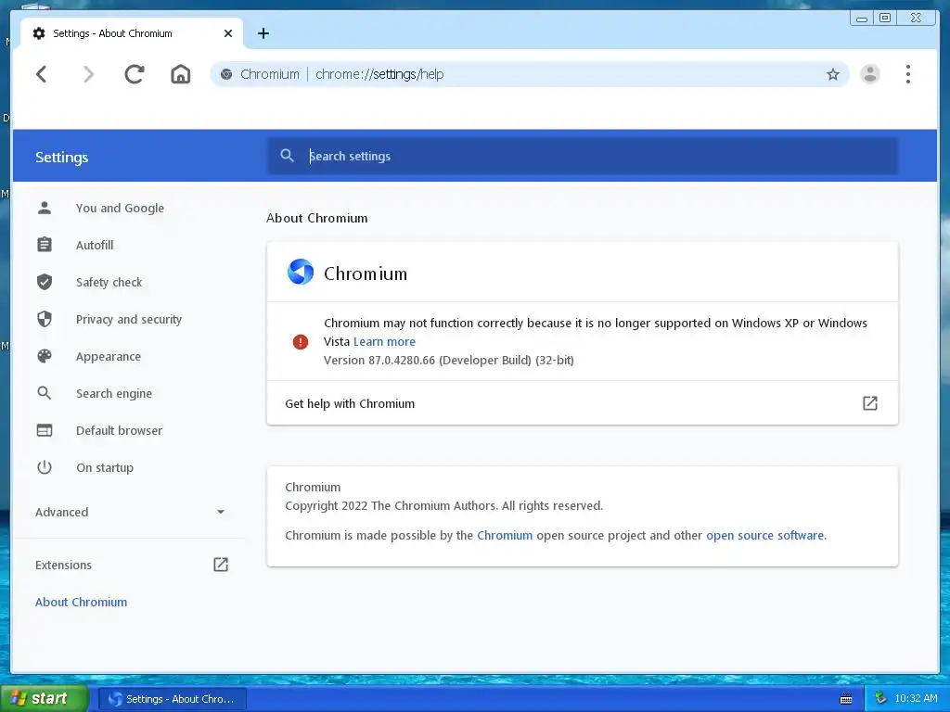Select Search engine section

[x=114, y=393]
